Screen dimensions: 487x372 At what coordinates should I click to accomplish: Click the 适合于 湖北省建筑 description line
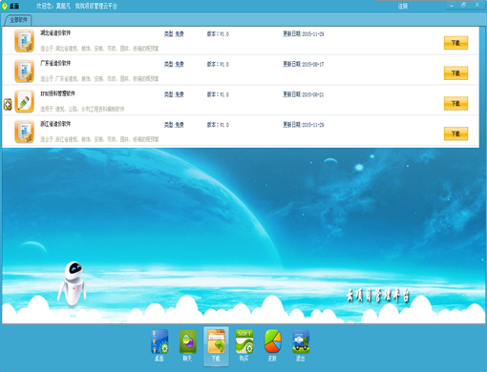point(99,49)
